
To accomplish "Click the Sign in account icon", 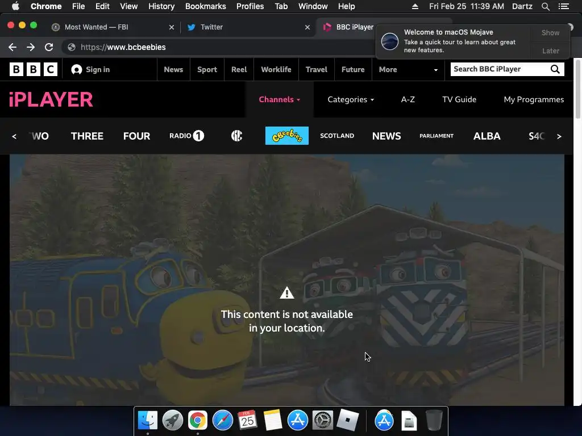I will [77, 69].
